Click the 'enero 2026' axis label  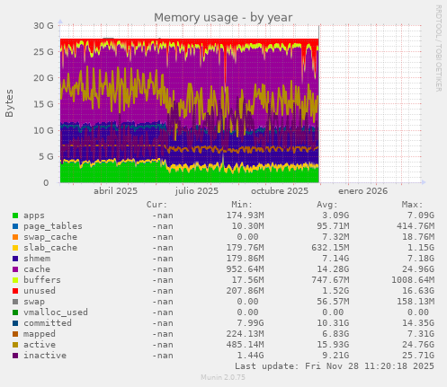tap(362, 191)
